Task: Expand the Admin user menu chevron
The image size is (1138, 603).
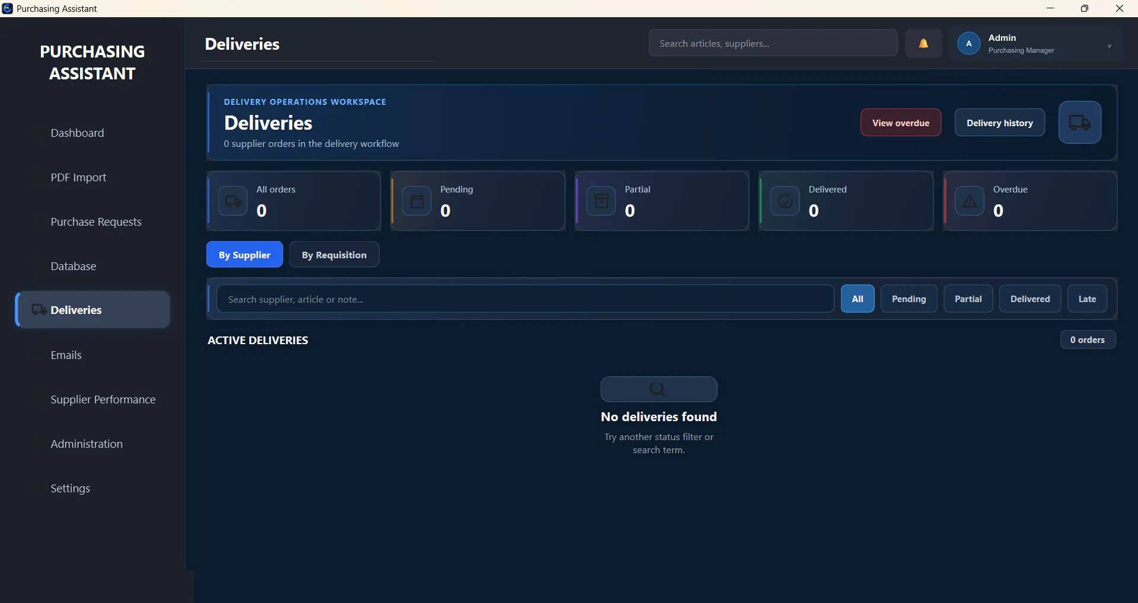Action: point(1109,46)
